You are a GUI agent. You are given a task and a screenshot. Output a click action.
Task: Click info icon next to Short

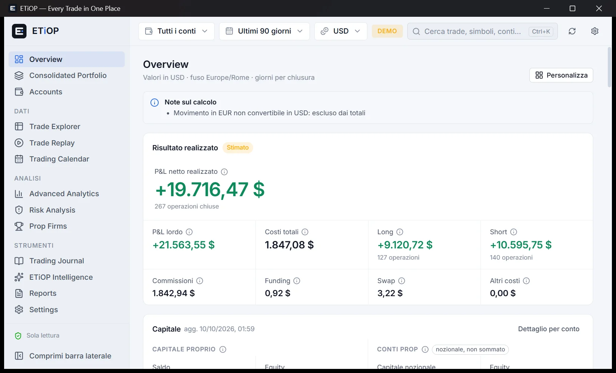coord(514,232)
